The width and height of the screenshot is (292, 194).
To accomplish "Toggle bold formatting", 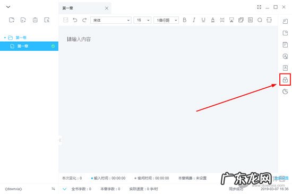I will pyautogui.click(x=185, y=20).
